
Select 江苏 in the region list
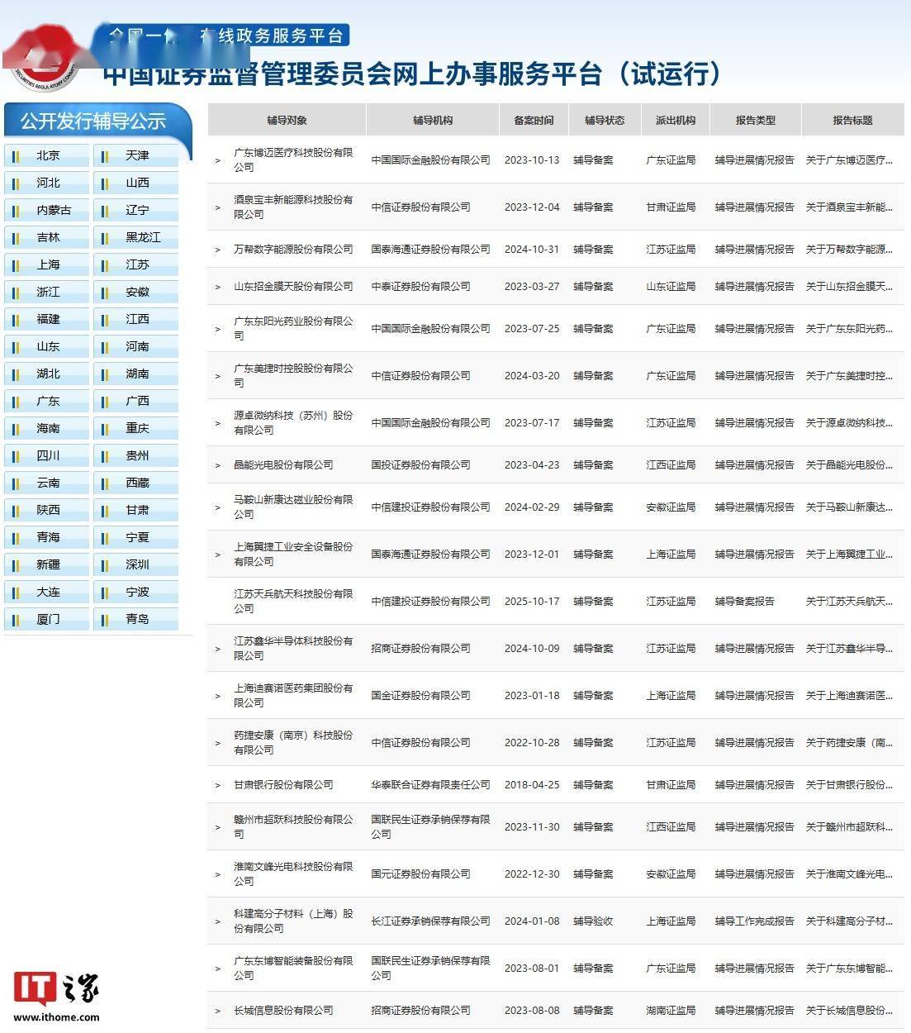click(137, 265)
